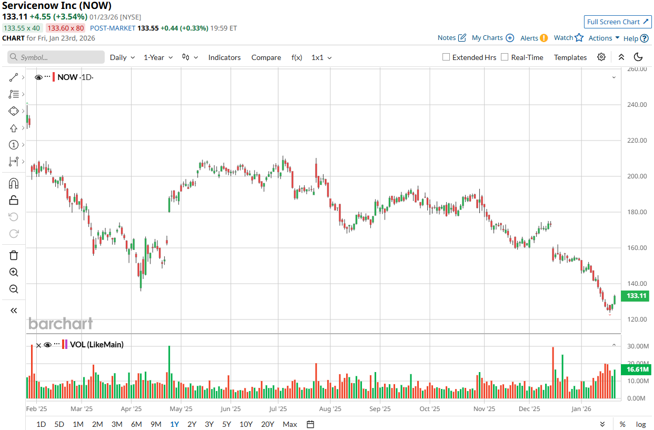Select the 6M range tab
Screen dimensions: 654x430
136,424
